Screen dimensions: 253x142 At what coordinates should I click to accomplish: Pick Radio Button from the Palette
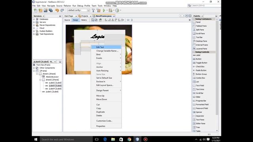pyautogui.click(x=200, y=70)
